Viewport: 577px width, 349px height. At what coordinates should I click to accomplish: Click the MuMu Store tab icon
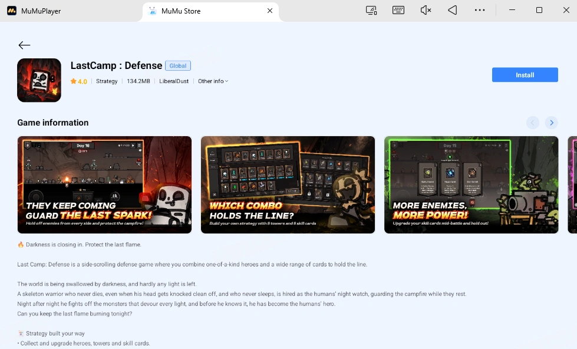[x=152, y=11]
